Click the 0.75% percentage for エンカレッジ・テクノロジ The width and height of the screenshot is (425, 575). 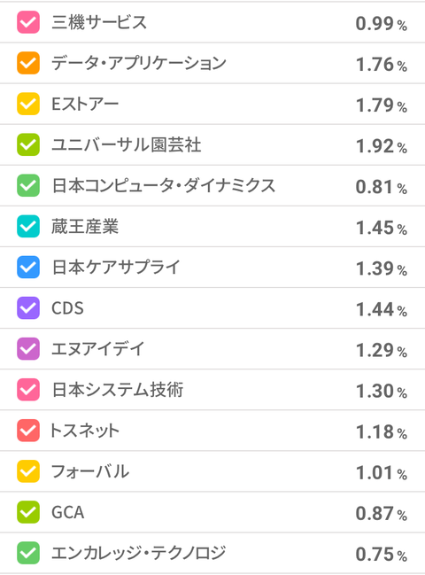tap(382, 554)
